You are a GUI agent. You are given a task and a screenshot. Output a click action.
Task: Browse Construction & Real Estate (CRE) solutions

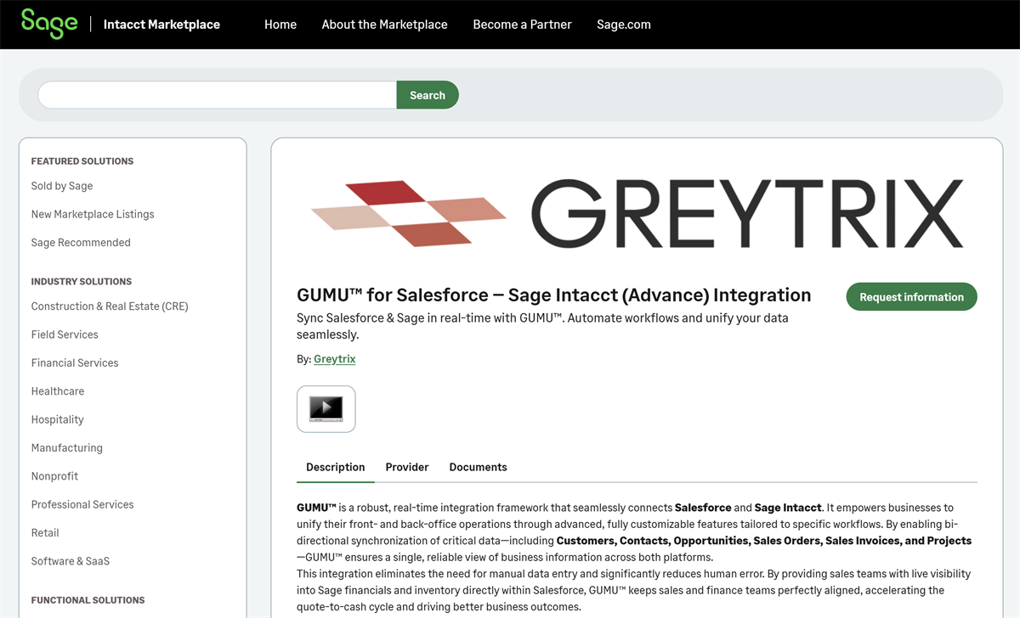(110, 306)
